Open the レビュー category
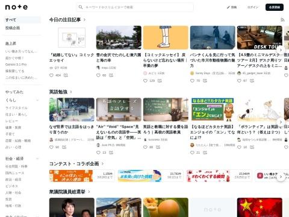289x217 pixels. [11, 121]
